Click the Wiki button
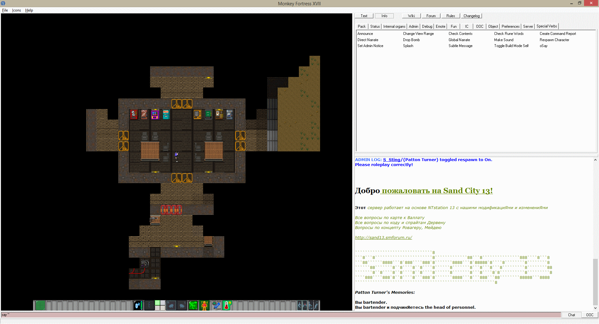Image resolution: width=599 pixels, height=324 pixels. (412, 16)
